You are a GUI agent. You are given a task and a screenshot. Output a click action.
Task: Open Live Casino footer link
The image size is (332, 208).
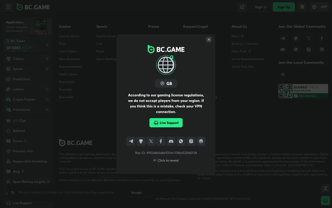(68, 51)
